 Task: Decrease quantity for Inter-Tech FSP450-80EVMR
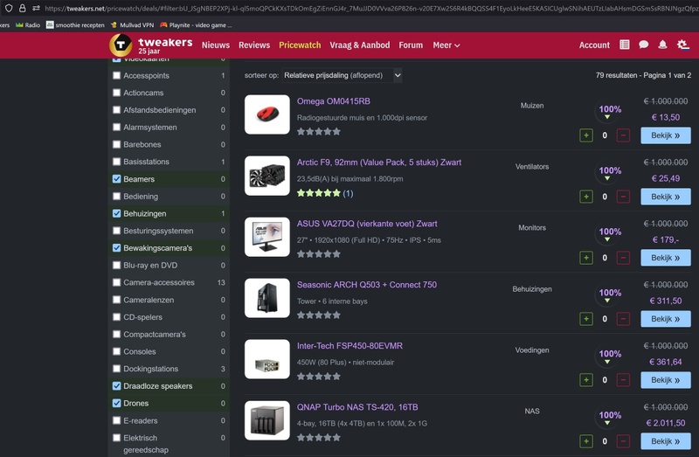623,380
